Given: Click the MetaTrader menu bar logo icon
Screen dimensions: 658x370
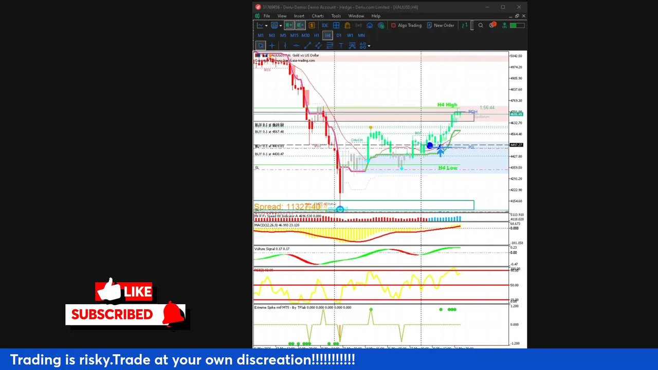Looking at the screenshot, I should click(x=258, y=16).
